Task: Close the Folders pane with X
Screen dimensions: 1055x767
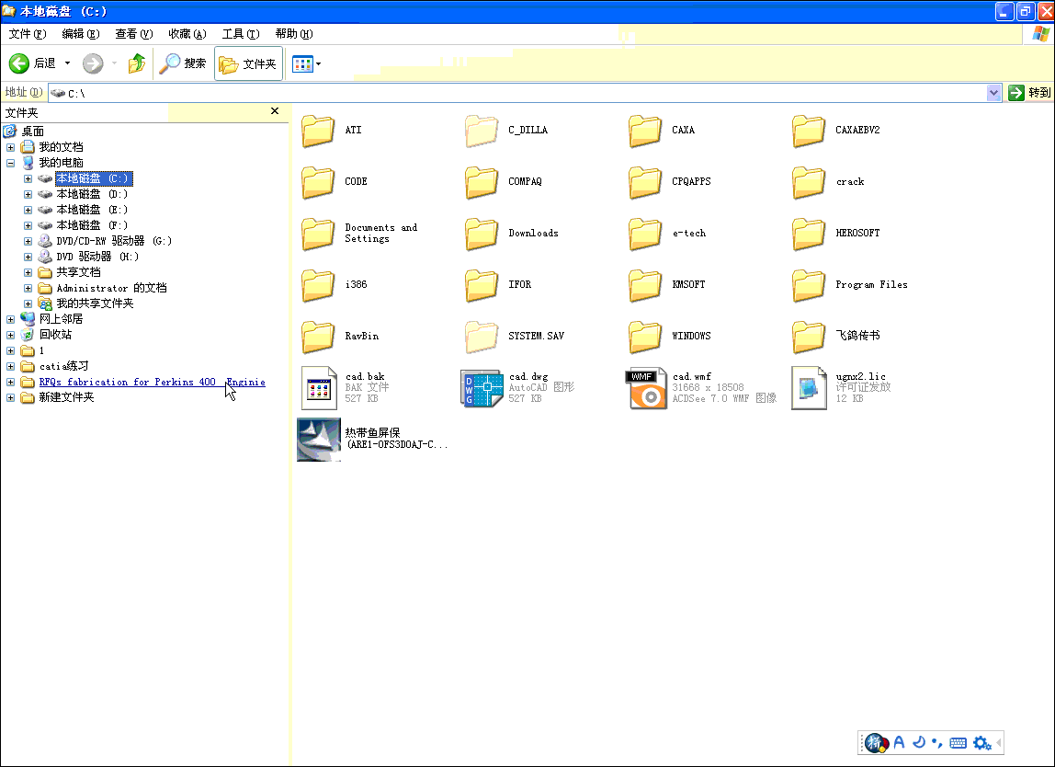Action: [x=275, y=111]
